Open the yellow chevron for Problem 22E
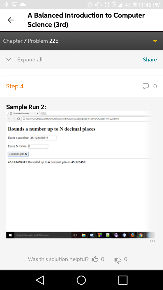Screen dimensions: 163x290 pyautogui.click(x=155, y=40)
